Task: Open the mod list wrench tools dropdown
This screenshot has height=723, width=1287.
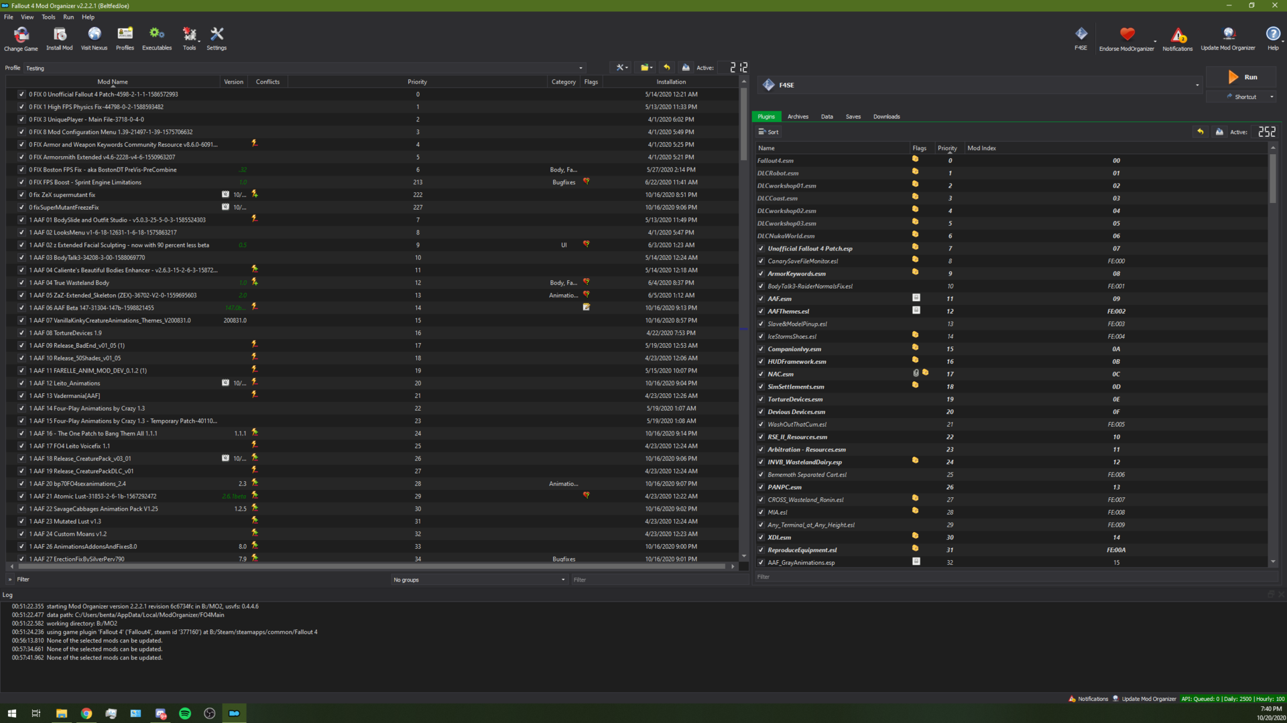Action: tap(621, 67)
